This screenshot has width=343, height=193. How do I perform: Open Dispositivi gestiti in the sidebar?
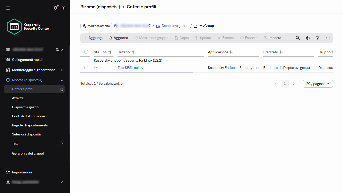coord(25,107)
